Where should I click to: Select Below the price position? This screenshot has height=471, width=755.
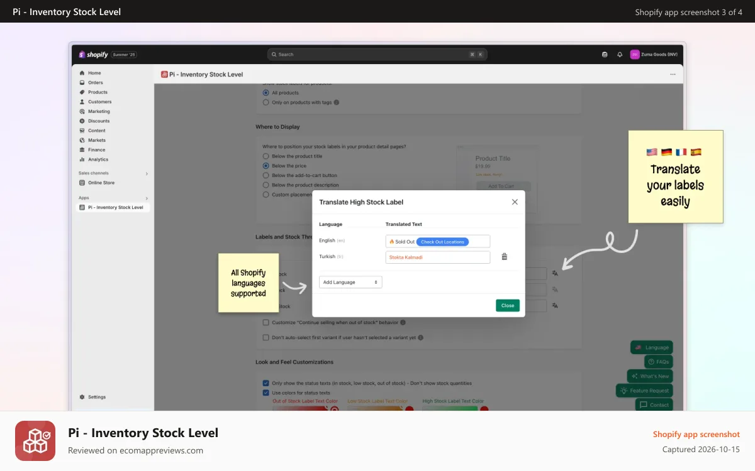266,166
